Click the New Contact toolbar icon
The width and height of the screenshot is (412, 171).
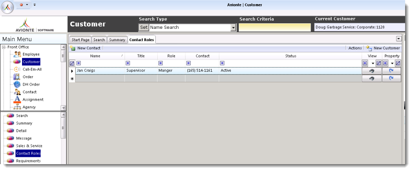(73, 48)
